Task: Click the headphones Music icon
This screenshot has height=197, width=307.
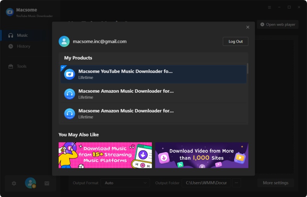Action: 11,35
